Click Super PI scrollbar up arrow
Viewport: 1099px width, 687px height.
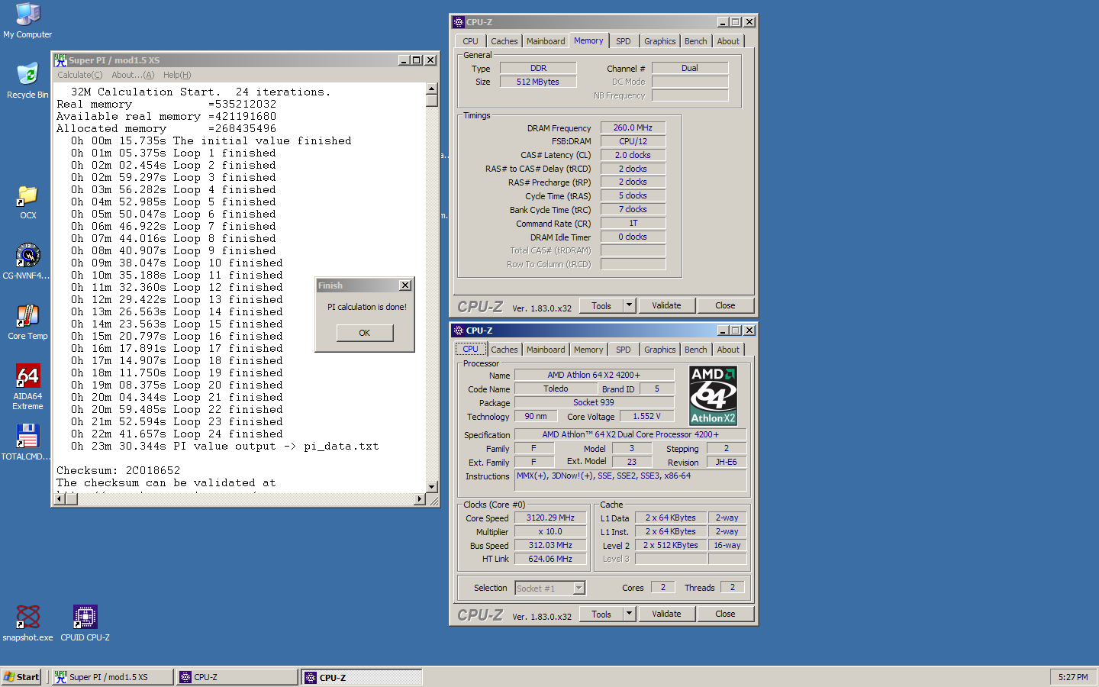coord(431,89)
